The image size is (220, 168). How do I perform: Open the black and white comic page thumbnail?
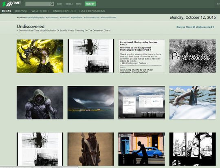coord(192,149)
